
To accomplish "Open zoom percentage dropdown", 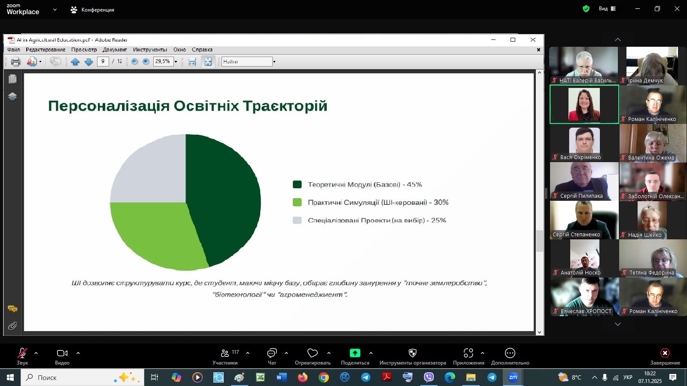I will tap(176, 62).
